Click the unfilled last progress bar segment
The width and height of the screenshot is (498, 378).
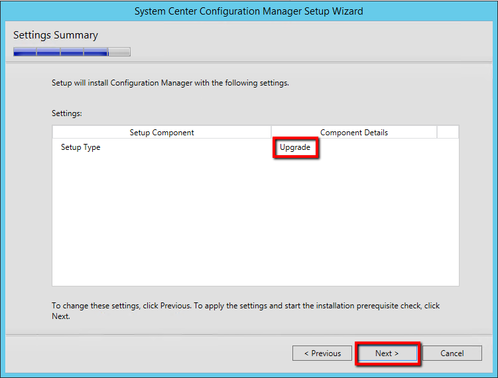119,52
